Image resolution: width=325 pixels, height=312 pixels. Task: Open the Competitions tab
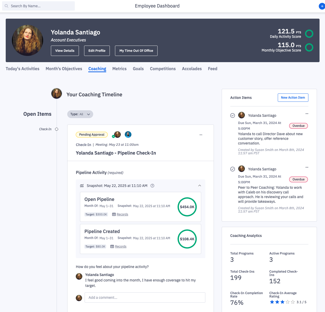click(x=163, y=69)
